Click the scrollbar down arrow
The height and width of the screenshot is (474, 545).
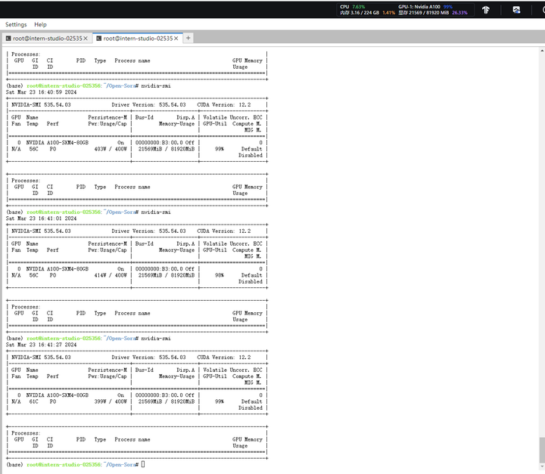(542, 466)
